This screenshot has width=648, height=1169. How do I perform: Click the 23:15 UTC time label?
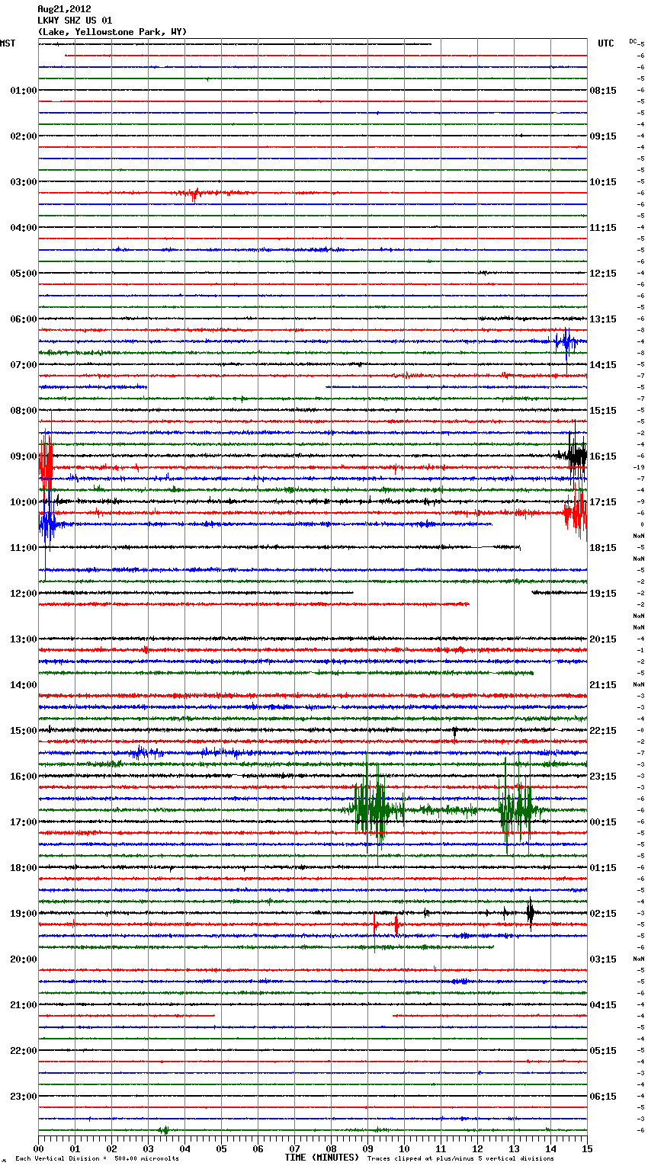(x=603, y=777)
